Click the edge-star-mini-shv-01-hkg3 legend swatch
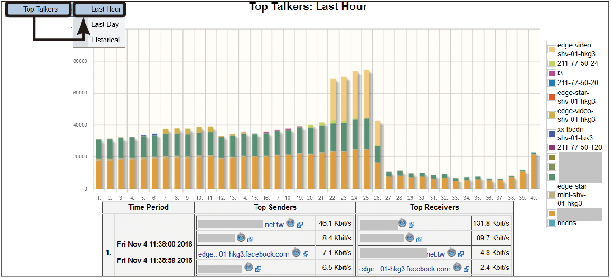Screen dimensions: 611x278 click(552, 195)
